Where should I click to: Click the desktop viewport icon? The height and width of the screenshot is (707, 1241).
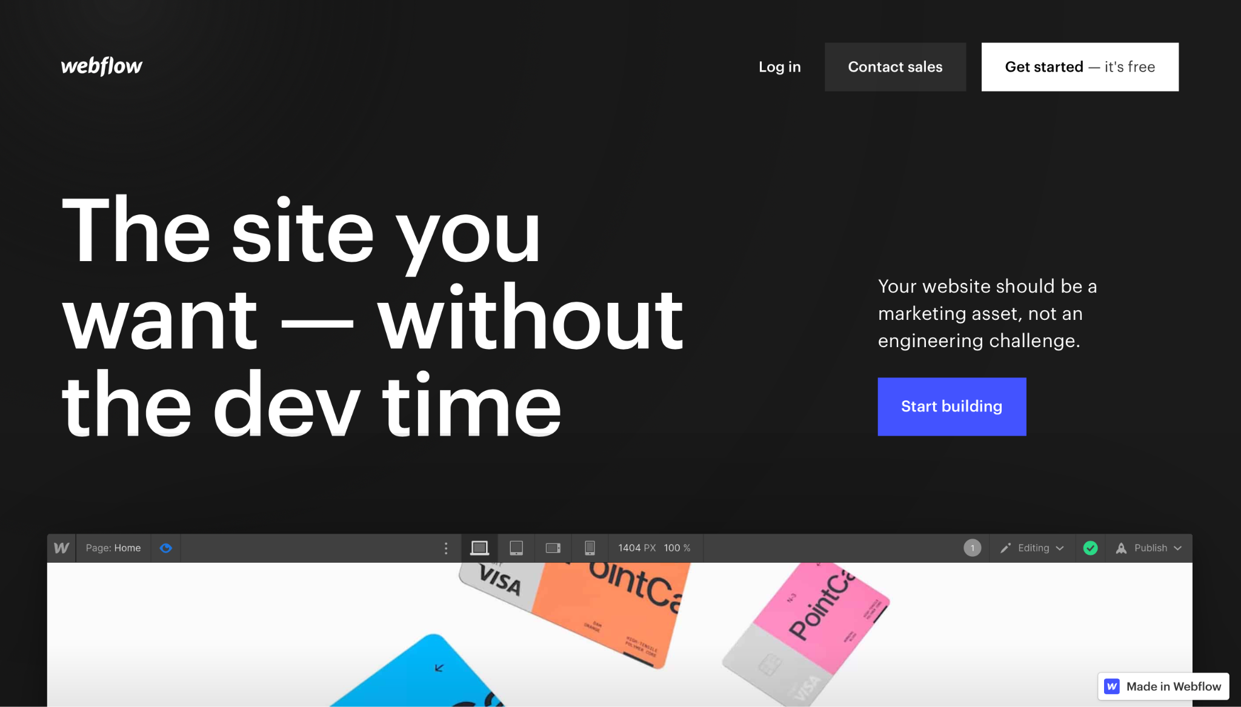pyautogui.click(x=479, y=548)
